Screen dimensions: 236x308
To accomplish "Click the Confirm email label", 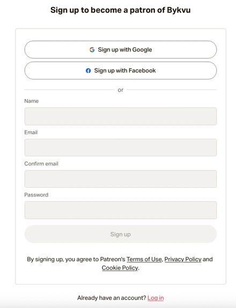I will tap(41, 164).
